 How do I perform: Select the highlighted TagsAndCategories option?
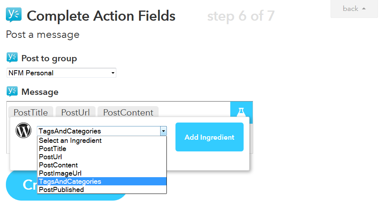[70, 181]
